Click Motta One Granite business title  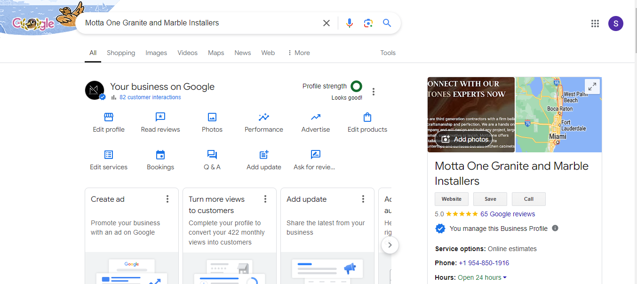pyautogui.click(x=511, y=174)
